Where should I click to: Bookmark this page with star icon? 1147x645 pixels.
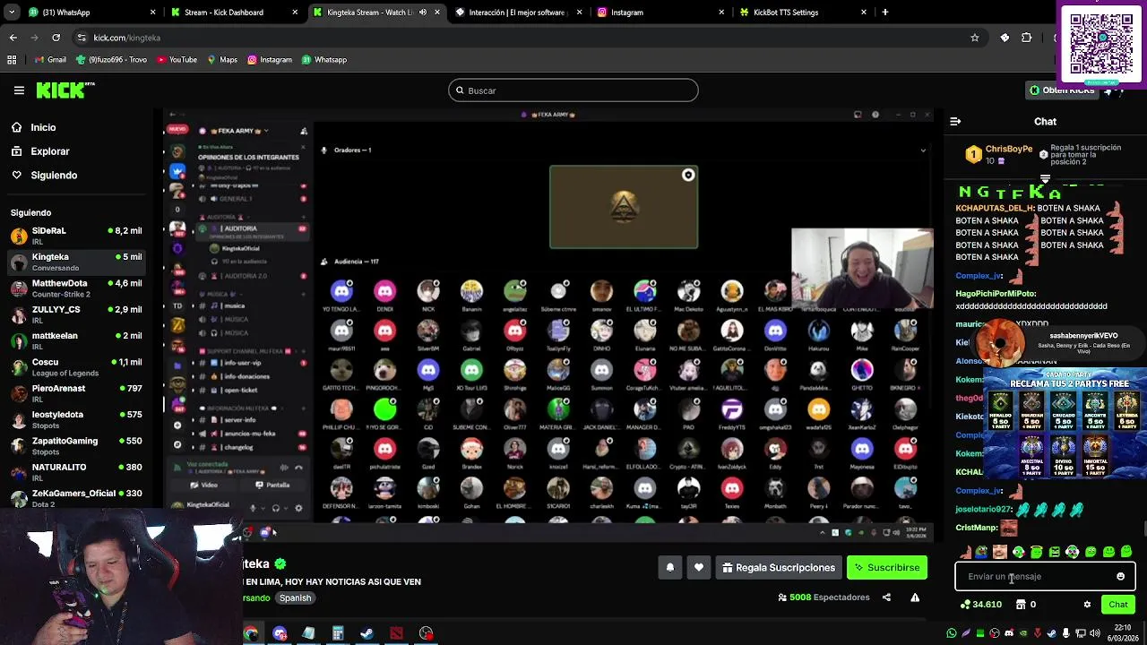tap(975, 38)
